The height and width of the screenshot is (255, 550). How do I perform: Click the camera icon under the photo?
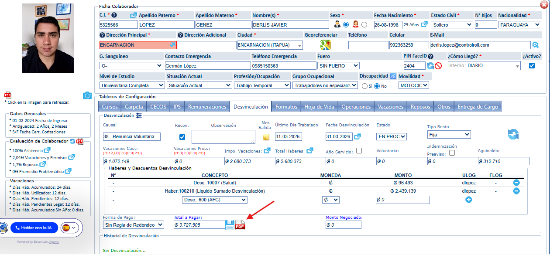87,95
